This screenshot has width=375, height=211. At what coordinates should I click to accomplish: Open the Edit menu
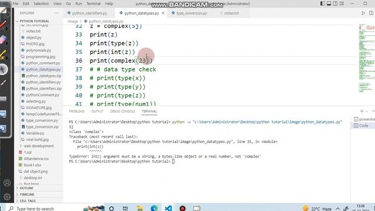[x=26, y=4]
